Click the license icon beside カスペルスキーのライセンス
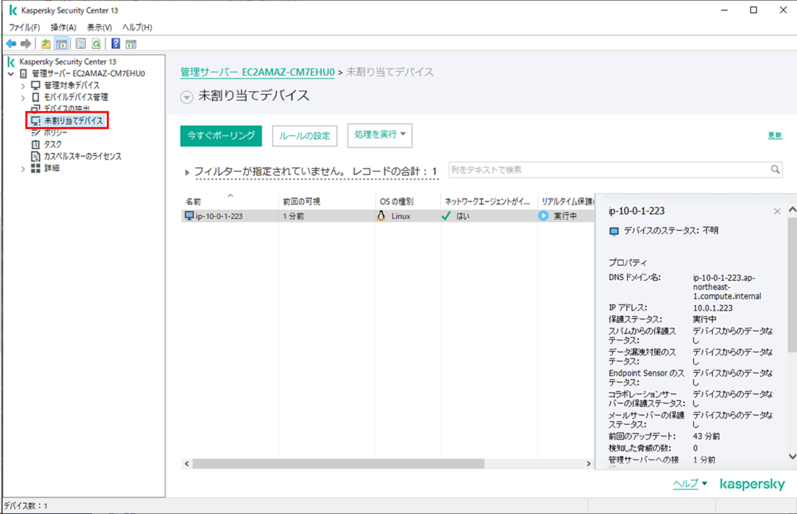This screenshot has height=514, width=797. (x=36, y=157)
